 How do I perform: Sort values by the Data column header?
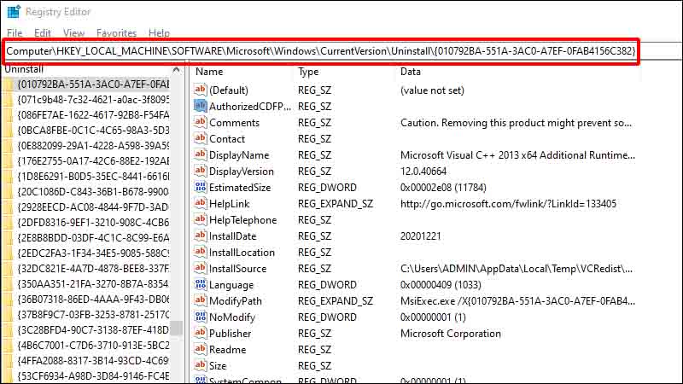411,72
